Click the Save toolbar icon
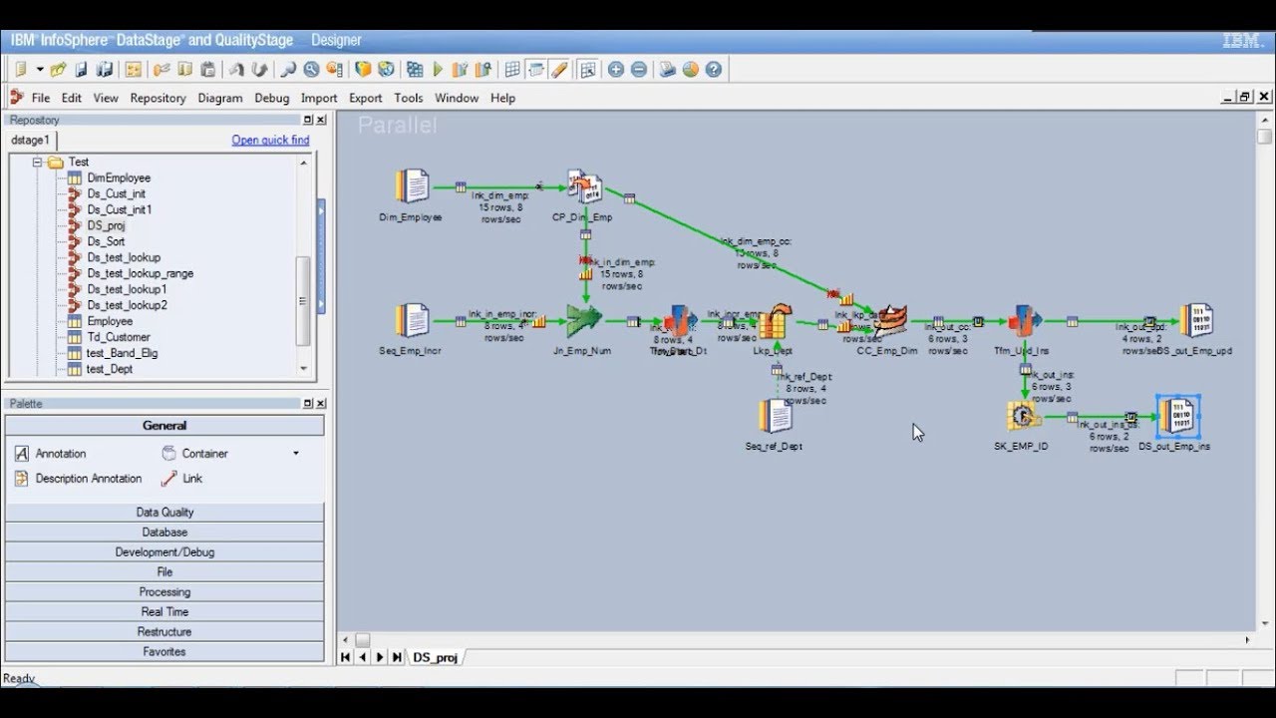 coord(81,70)
